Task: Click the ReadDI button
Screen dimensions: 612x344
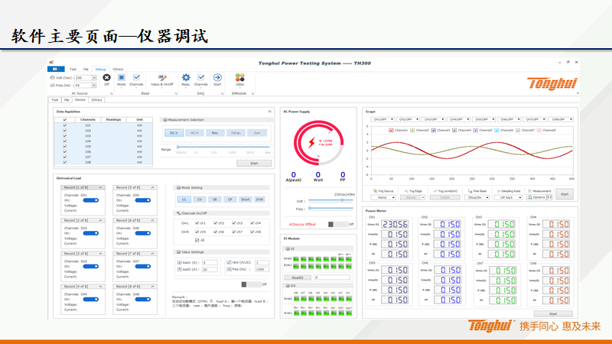Action: point(298,277)
